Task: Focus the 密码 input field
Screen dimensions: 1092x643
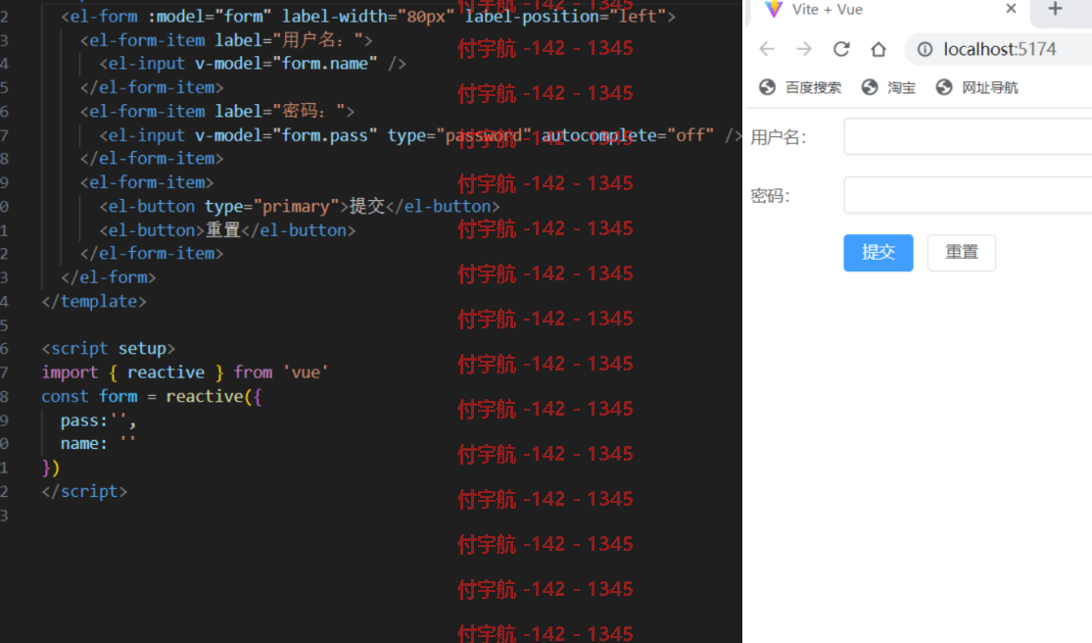Action: 968,195
